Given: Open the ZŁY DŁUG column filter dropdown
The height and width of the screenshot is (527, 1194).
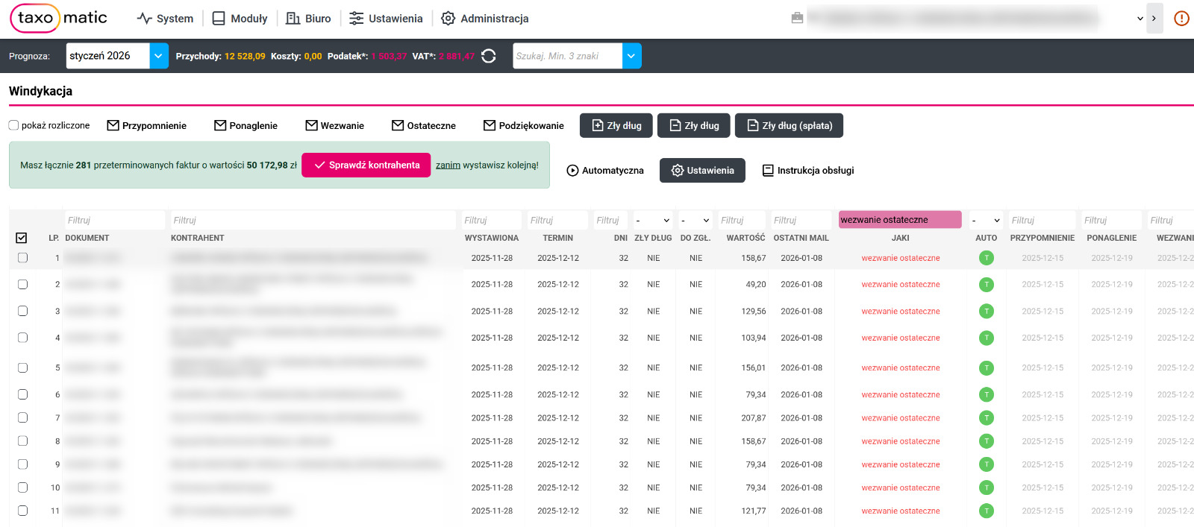Looking at the screenshot, I should click(x=652, y=221).
